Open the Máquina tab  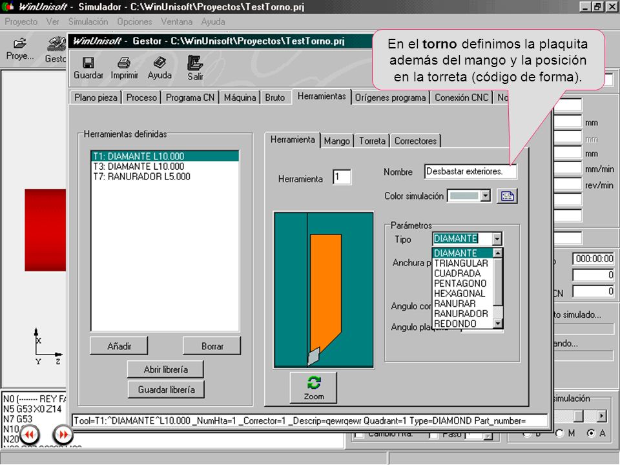pyautogui.click(x=240, y=98)
